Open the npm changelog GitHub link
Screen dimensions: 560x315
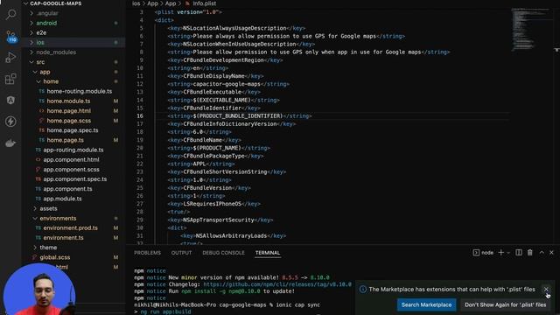tap(277, 284)
